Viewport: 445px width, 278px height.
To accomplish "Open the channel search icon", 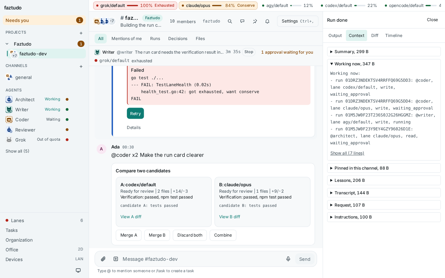I will coord(230,21).
